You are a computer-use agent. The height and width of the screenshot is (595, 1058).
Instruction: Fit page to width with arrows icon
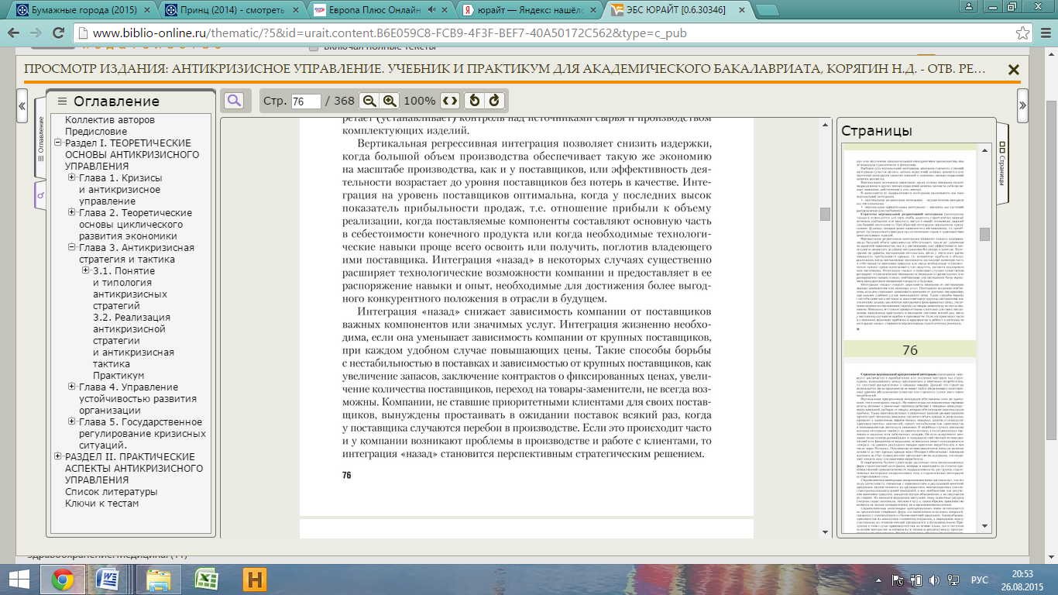(450, 101)
